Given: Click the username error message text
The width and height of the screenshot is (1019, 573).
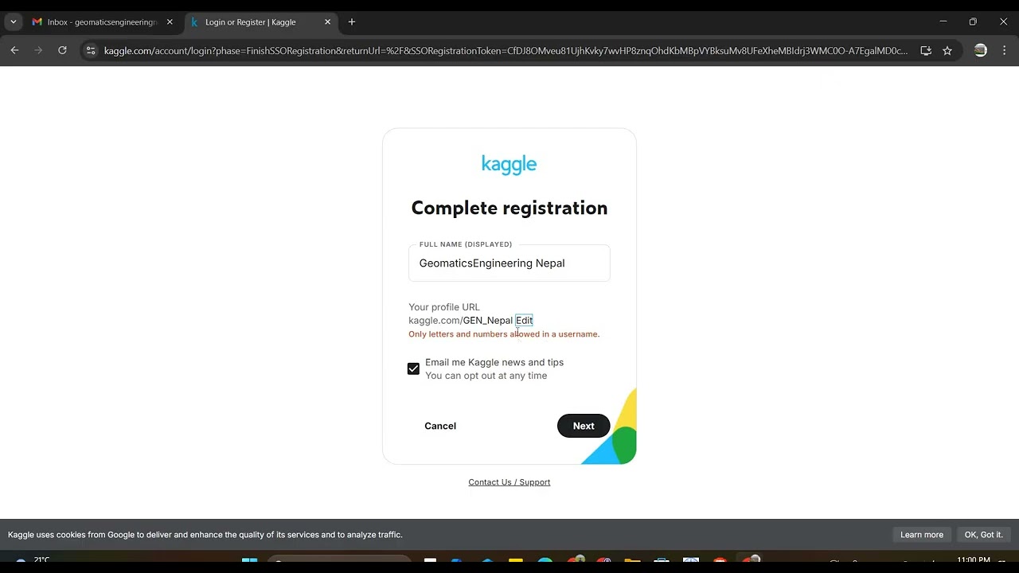Looking at the screenshot, I should pyautogui.click(x=504, y=334).
